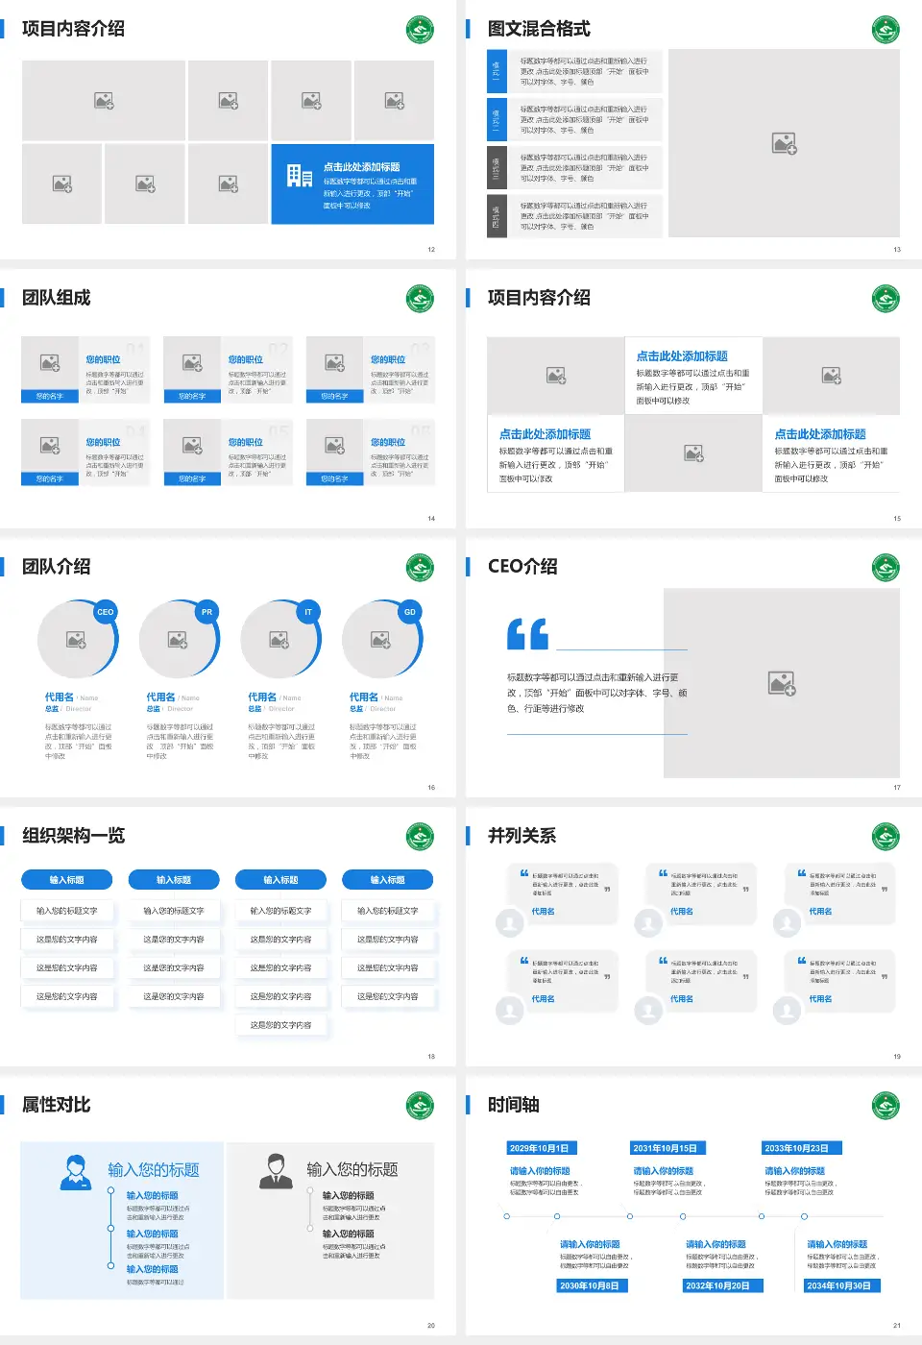Select the dark male avatar icon on 属性对比 slide
The height and width of the screenshot is (1345, 922).
tap(276, 1171)
